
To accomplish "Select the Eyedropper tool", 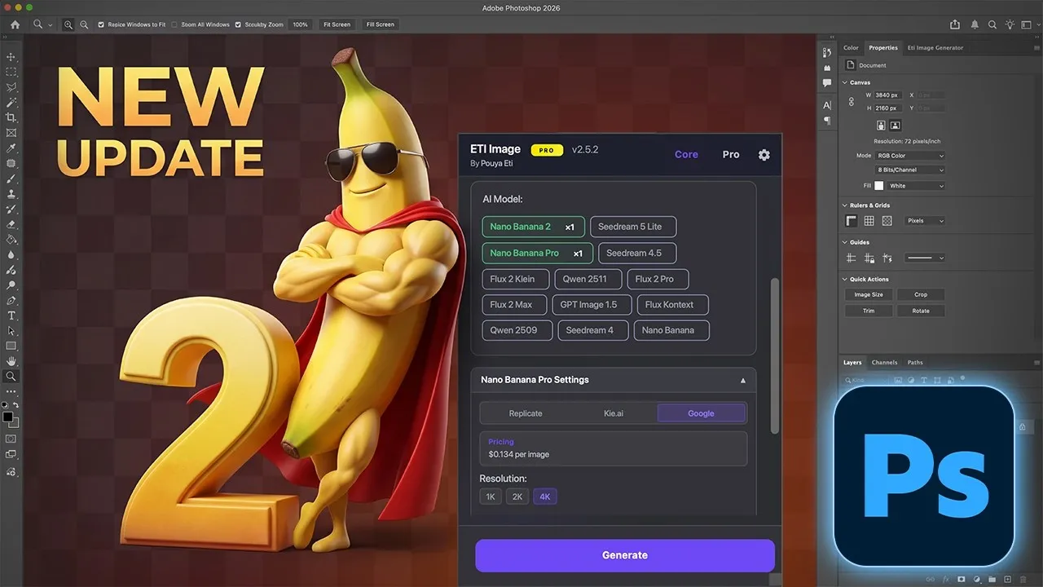I will coord(11,148).
